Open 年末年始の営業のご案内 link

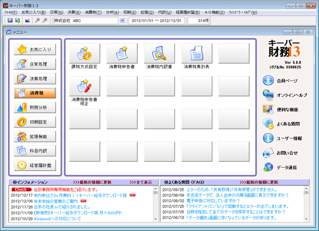click(56, 201)
